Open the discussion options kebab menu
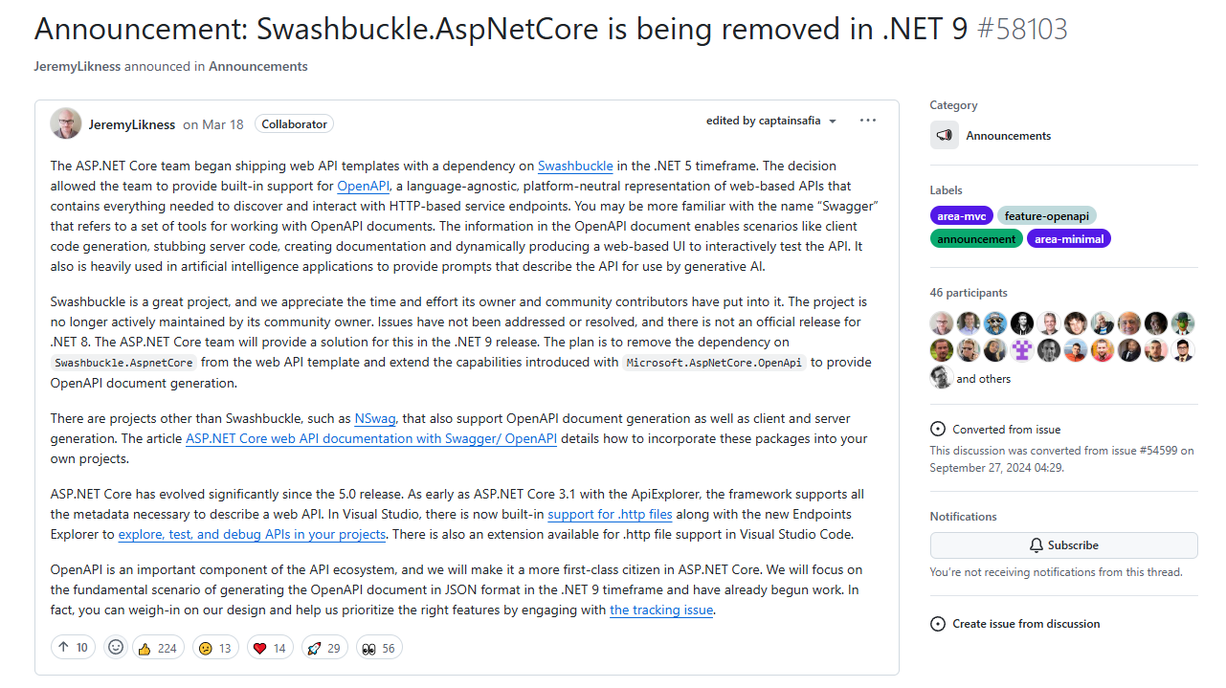Screen dimensions: 1226x688 pos(867,120)
